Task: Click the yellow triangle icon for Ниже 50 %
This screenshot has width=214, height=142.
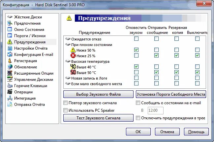Action: coord(73,50)
